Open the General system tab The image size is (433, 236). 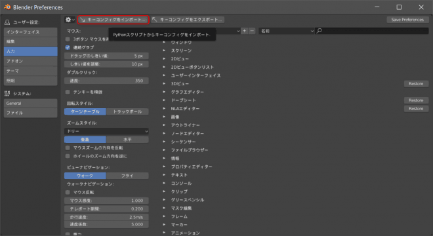[x=31, y=103]
